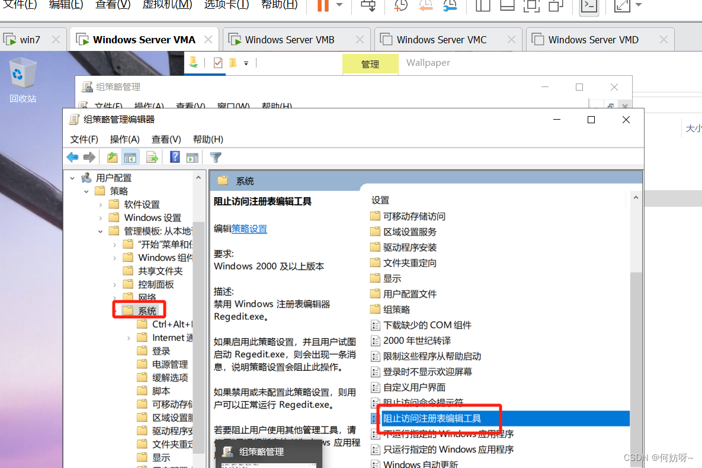Click send Ctrl+Alt+Del VMware icon
702x468 pixels.
368,5
